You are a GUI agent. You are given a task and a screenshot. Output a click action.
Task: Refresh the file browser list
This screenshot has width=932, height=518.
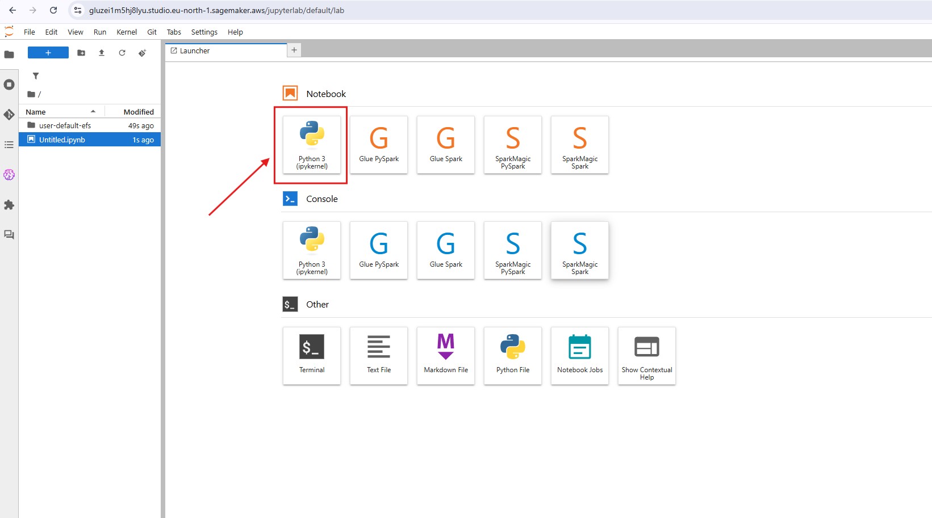[122, 53]
